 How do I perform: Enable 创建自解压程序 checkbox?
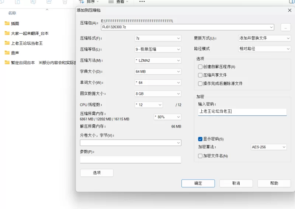[x=200, y=67]
